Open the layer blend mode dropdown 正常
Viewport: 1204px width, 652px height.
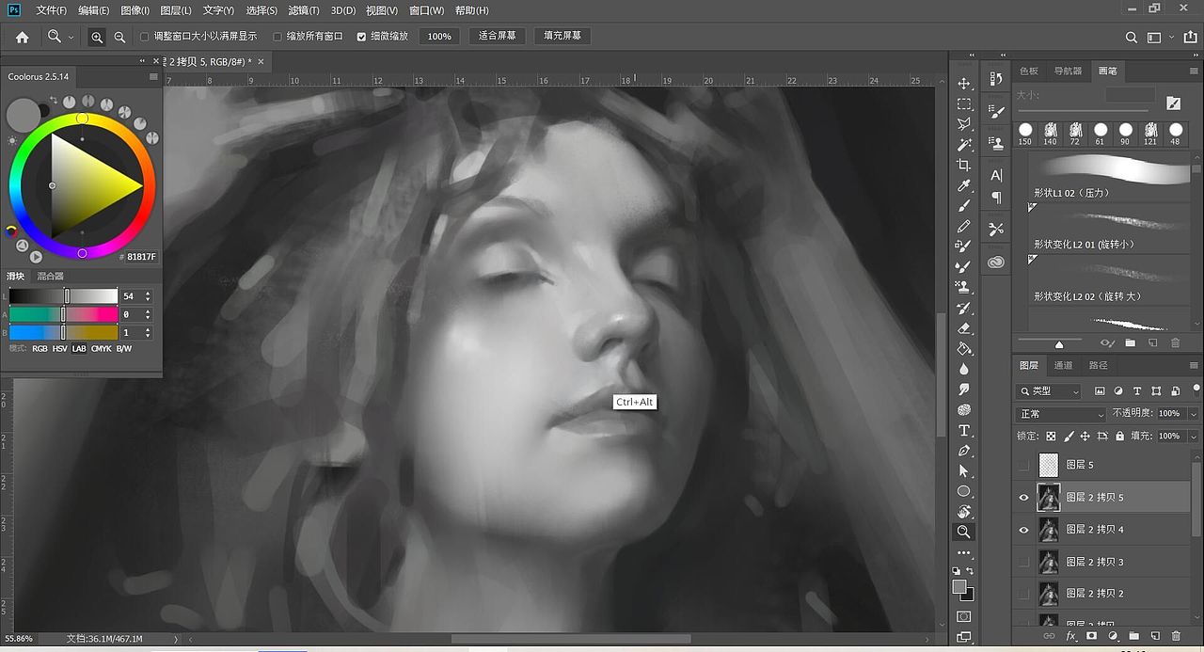1062,414
